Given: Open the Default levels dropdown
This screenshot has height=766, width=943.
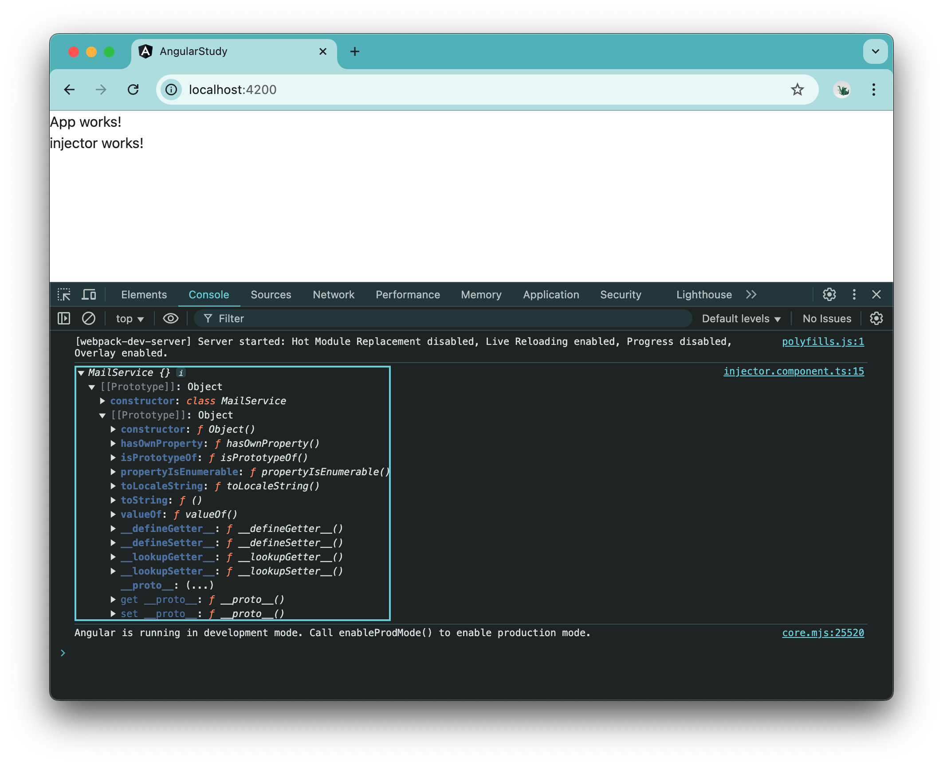Looking at the screenshot, I should [740, 318].
